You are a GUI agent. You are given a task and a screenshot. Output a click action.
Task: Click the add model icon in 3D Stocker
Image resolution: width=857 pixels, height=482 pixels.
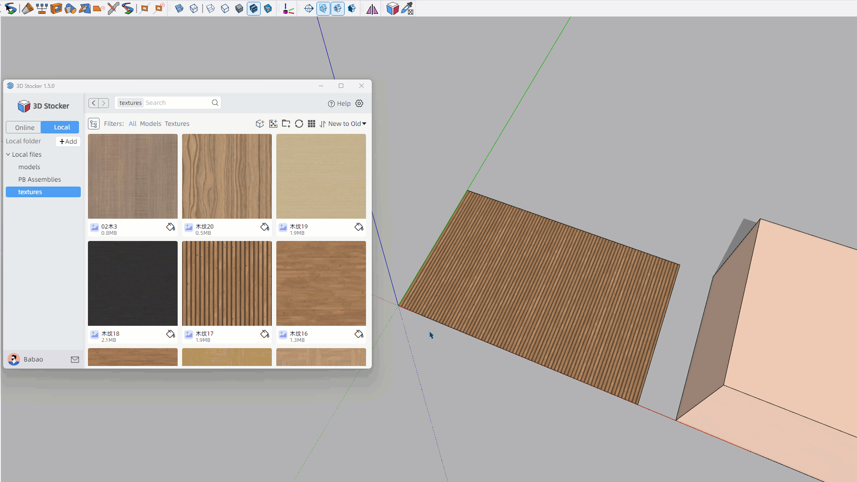point(260,124)
